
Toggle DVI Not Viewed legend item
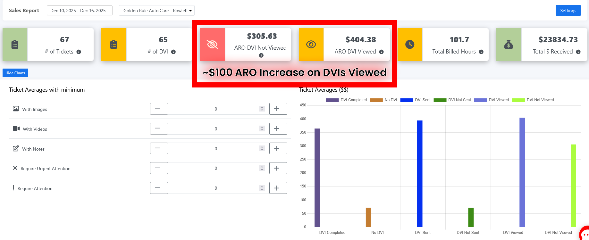533,100
